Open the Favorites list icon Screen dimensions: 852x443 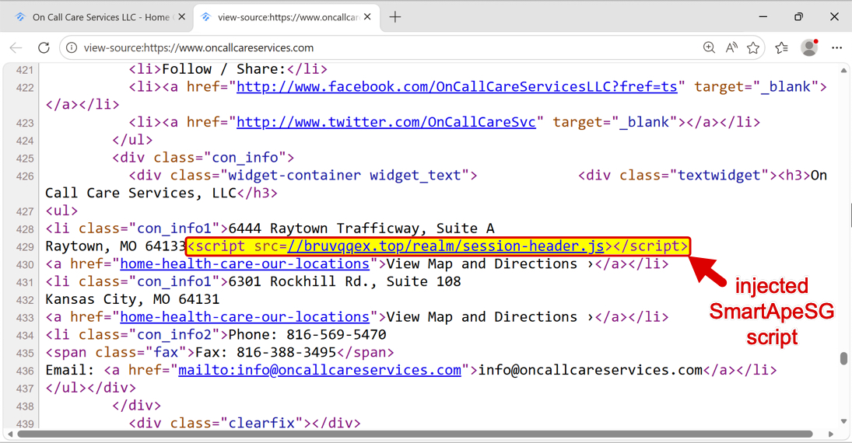pos(781,47)
